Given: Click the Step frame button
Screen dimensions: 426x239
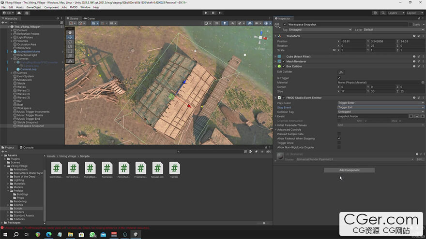Looking at the screenshot, I should [x=220, y=13].
